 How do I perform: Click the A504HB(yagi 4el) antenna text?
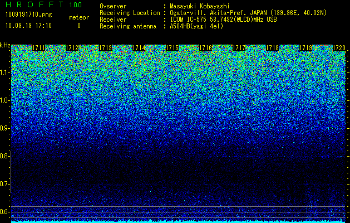(196, 26)
